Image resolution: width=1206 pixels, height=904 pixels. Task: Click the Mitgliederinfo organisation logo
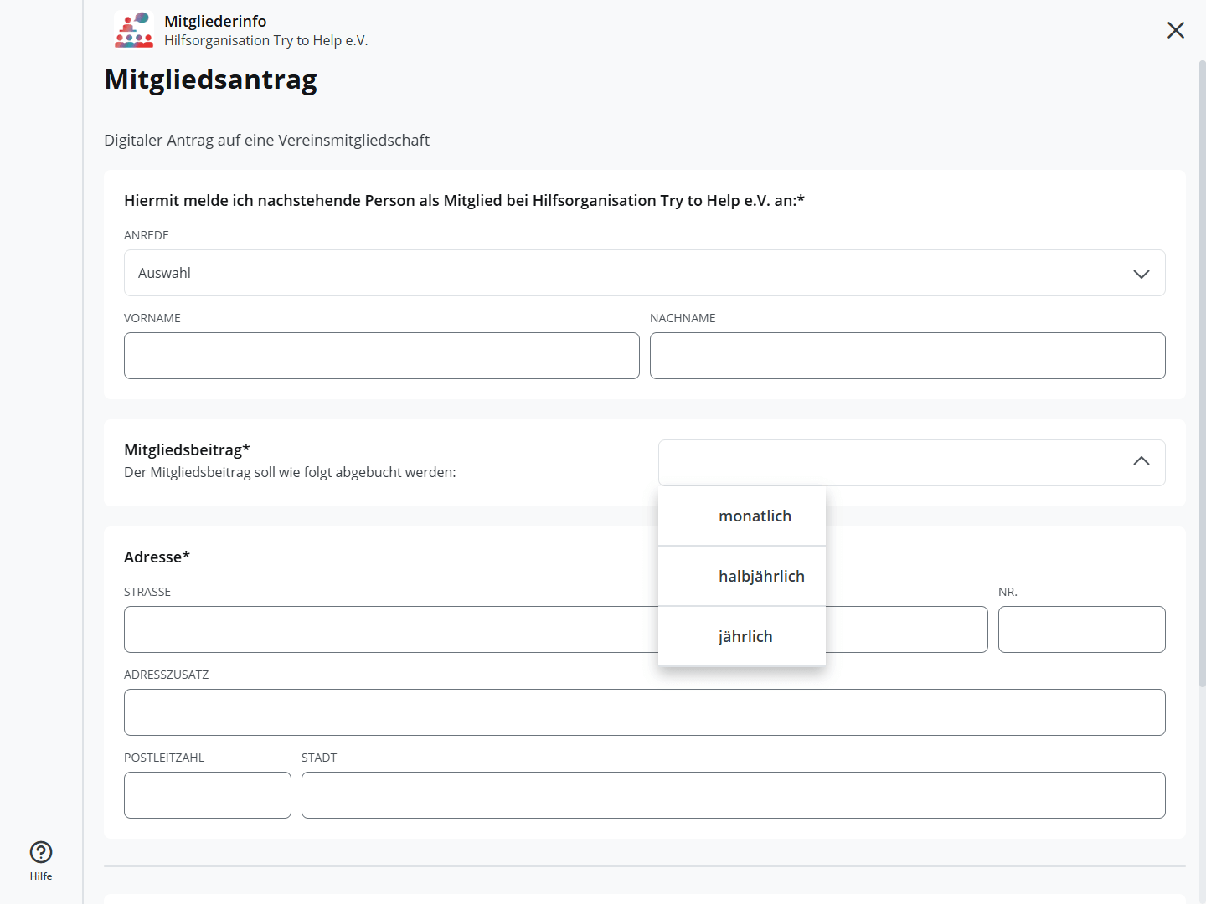pos(134,29)
